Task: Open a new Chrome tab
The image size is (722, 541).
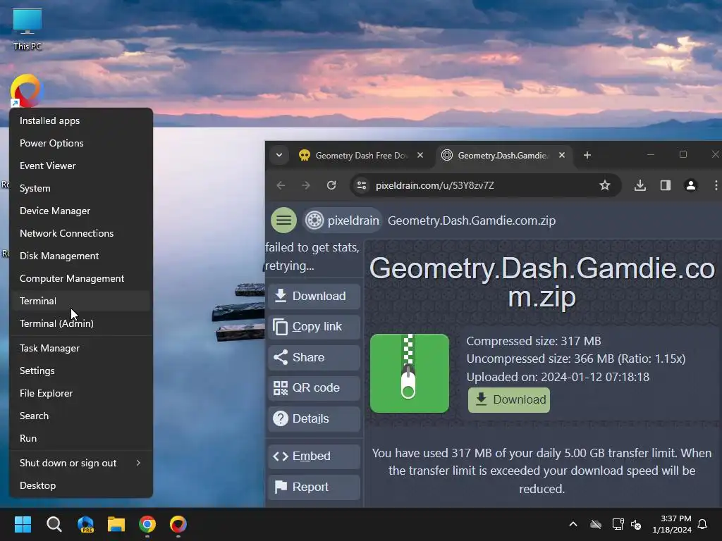Action: coord(587,156)
